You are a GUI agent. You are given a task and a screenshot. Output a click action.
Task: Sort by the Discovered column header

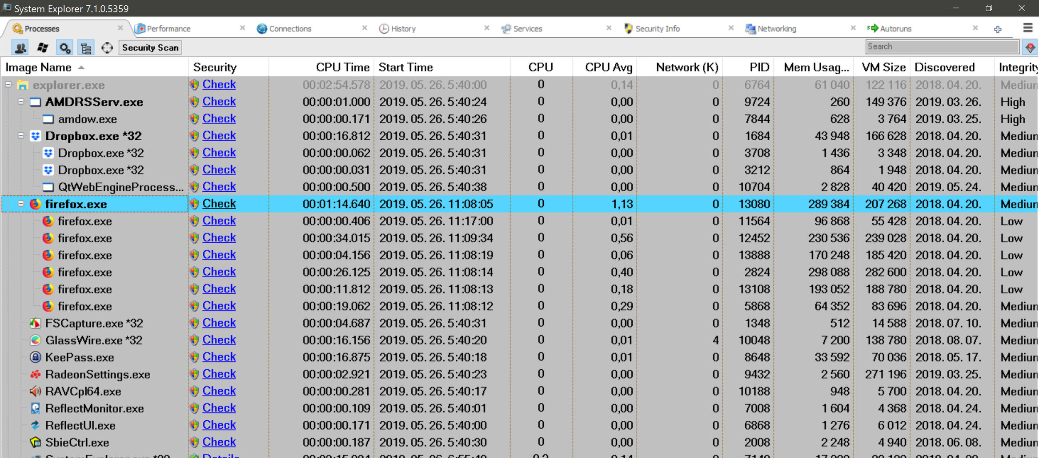click(952, 67)
